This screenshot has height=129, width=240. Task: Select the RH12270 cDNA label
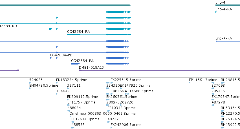230,114
